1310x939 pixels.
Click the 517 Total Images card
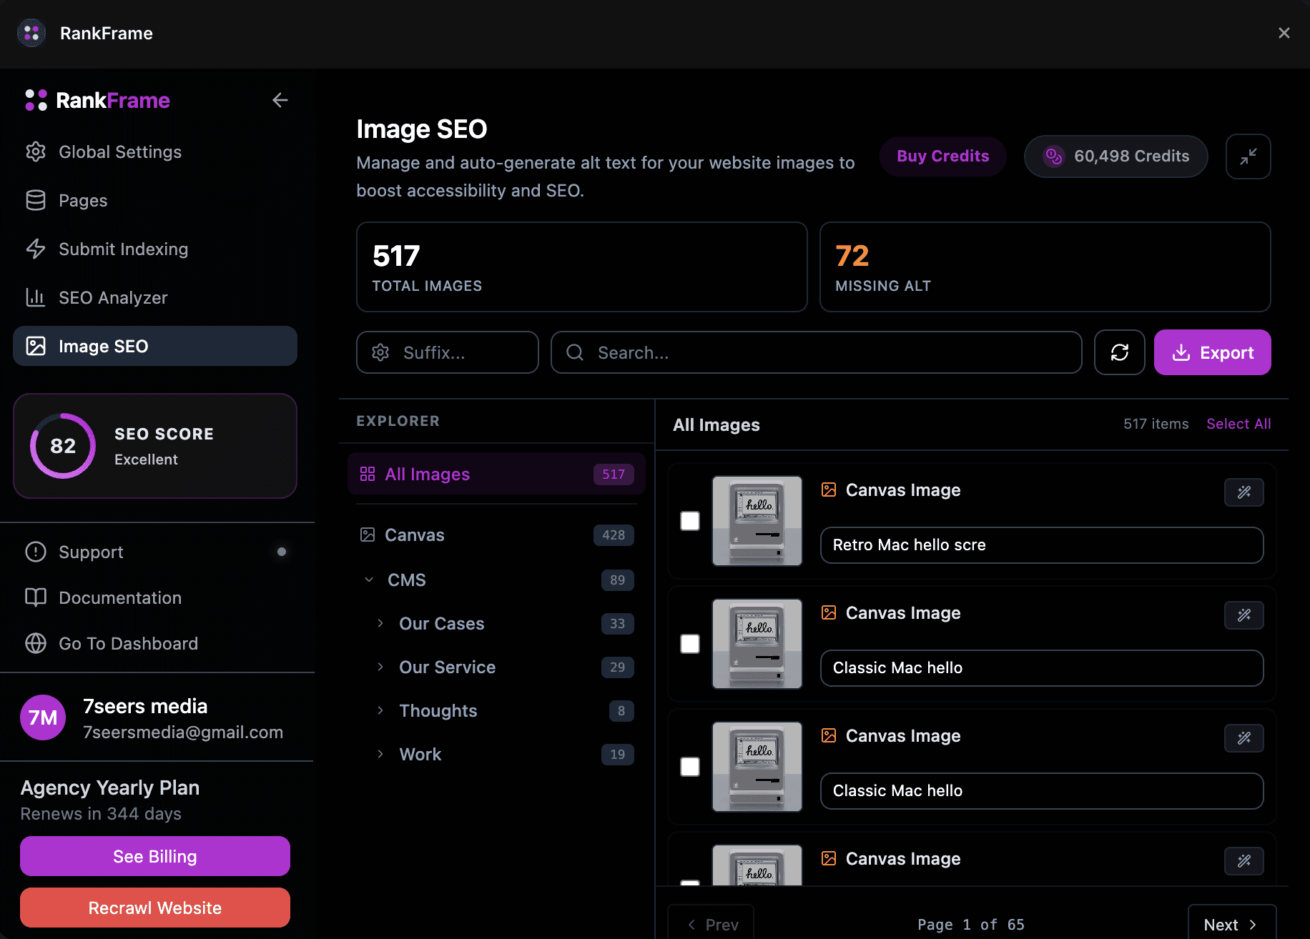coord(582,267)
